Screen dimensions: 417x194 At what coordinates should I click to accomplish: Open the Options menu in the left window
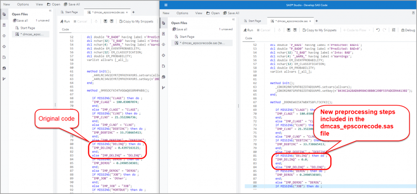coord(23,4)
